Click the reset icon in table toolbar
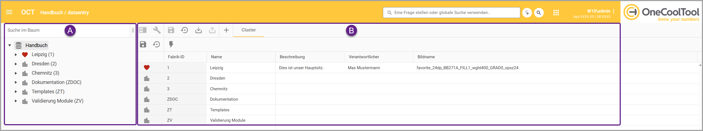 156,44
